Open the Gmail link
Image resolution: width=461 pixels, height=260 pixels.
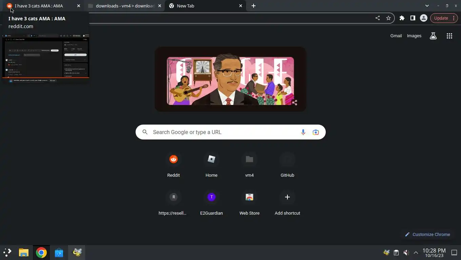tap(396, 36)
